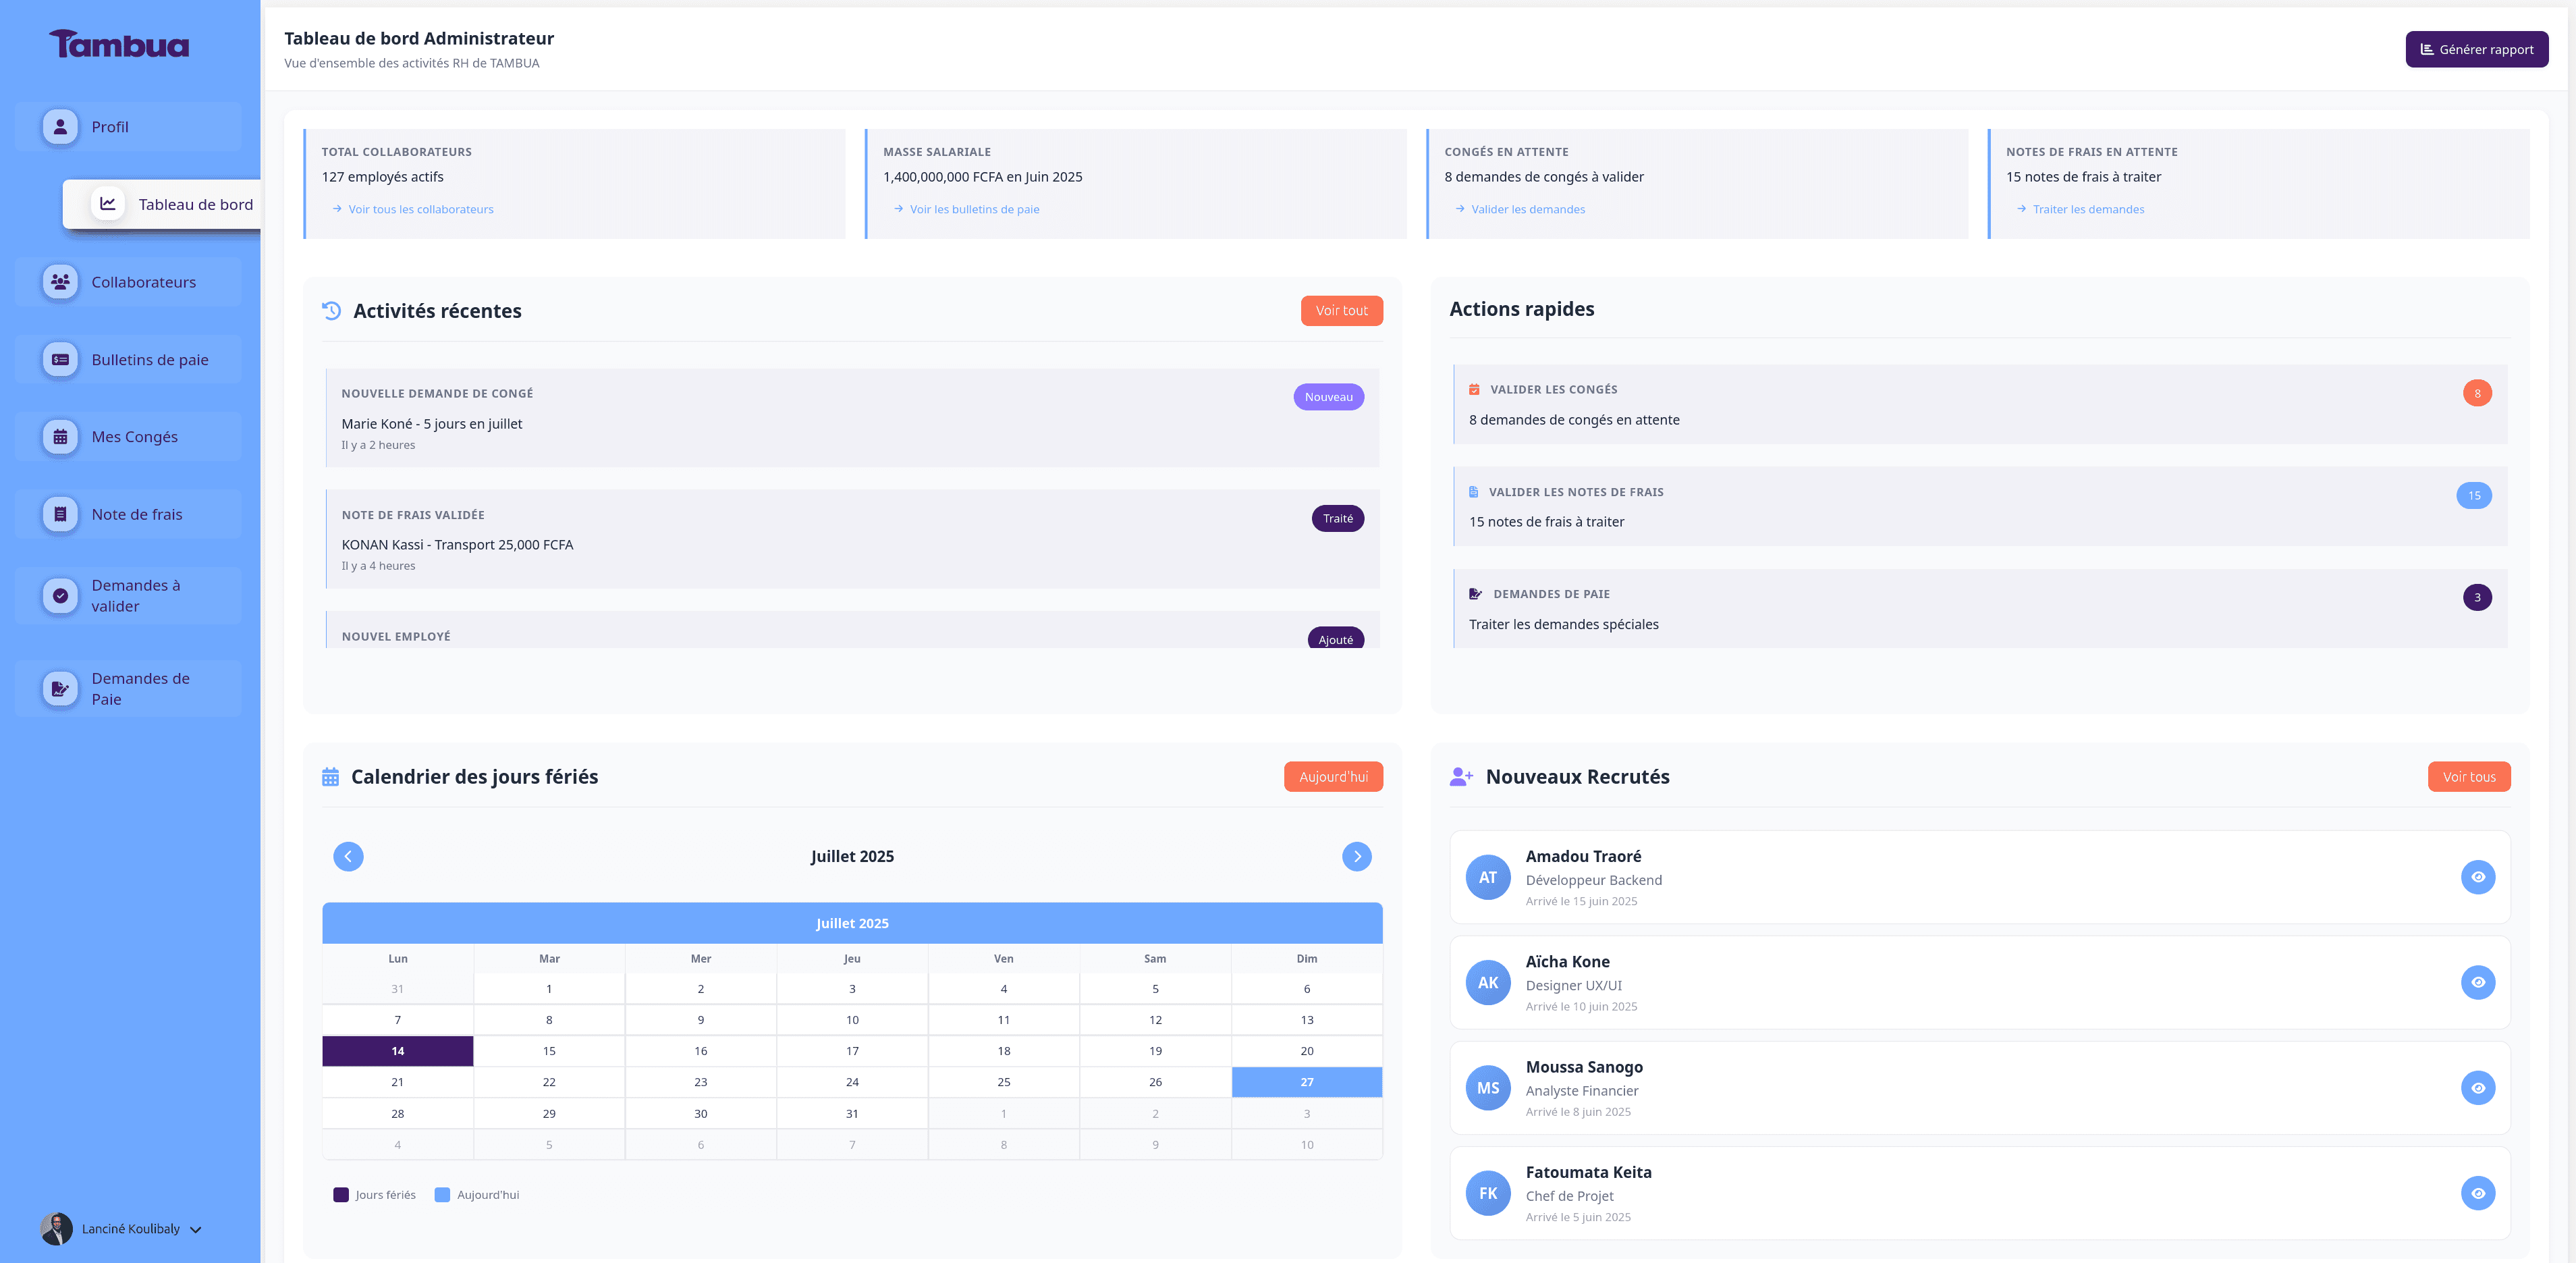Follow the Voir tous les collaborateurs link

[420, 209]
